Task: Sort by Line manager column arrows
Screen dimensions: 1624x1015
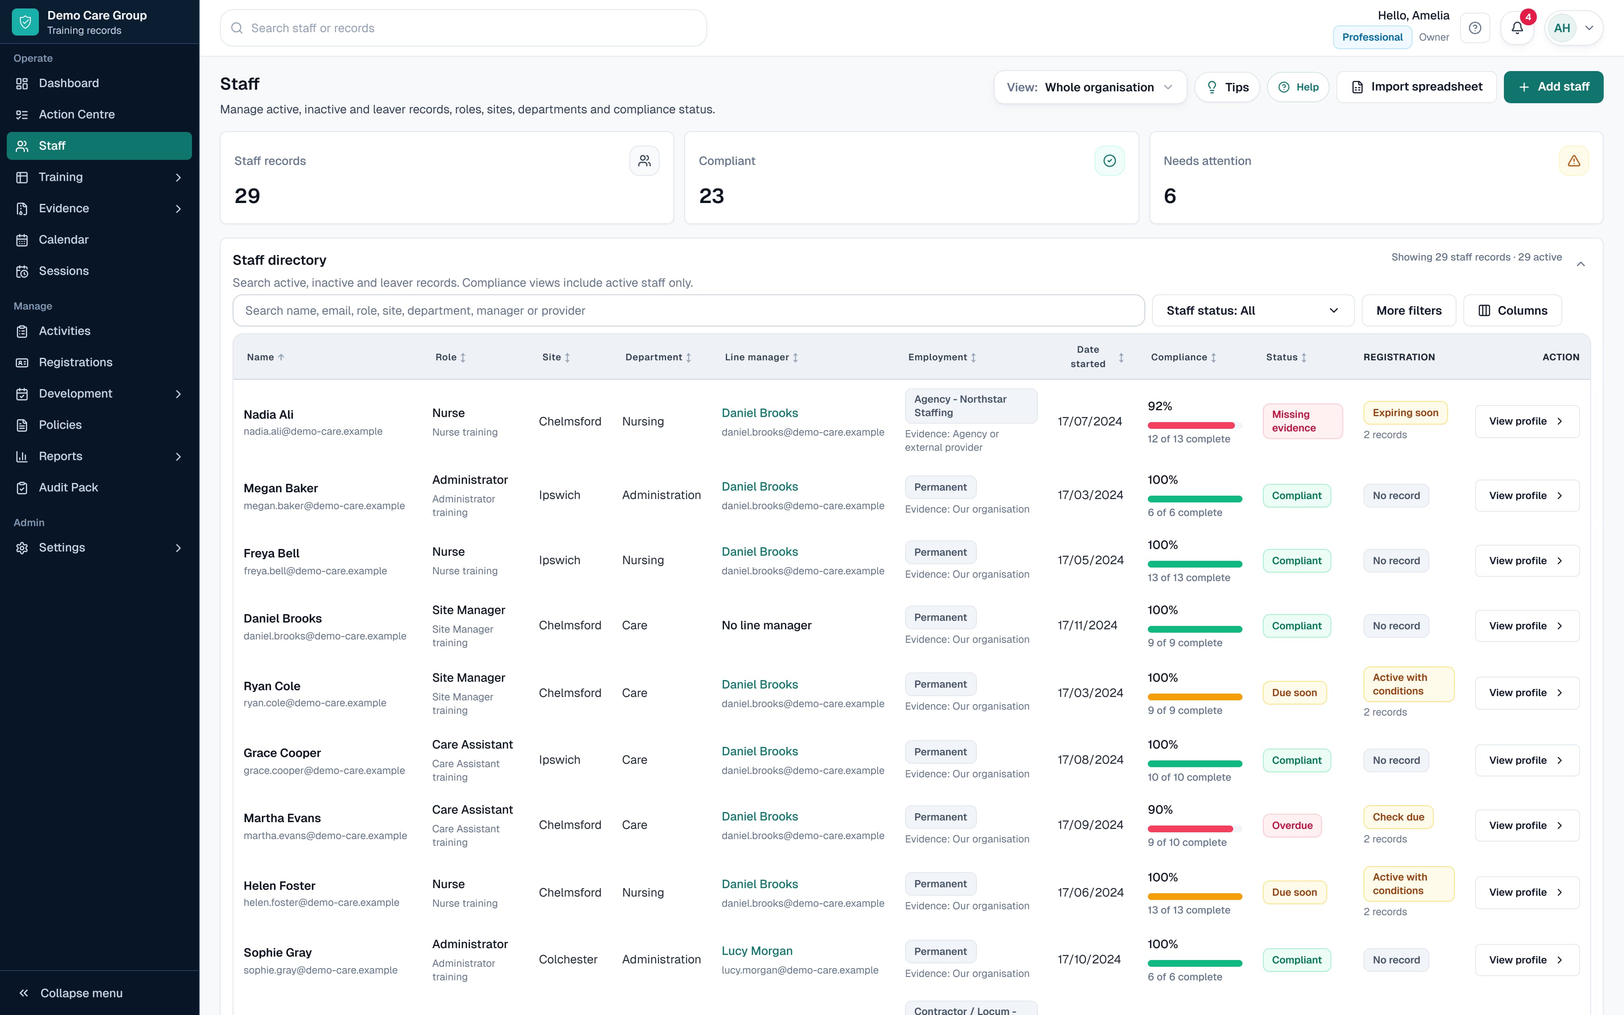Action: (x=796, y=357)
